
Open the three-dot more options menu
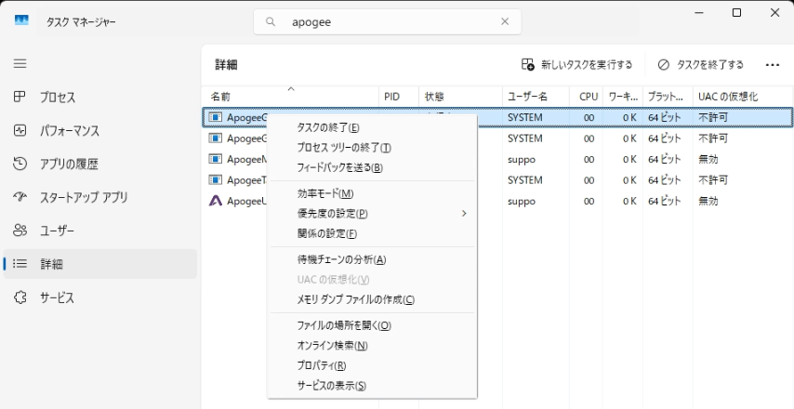tap(772, 65)
